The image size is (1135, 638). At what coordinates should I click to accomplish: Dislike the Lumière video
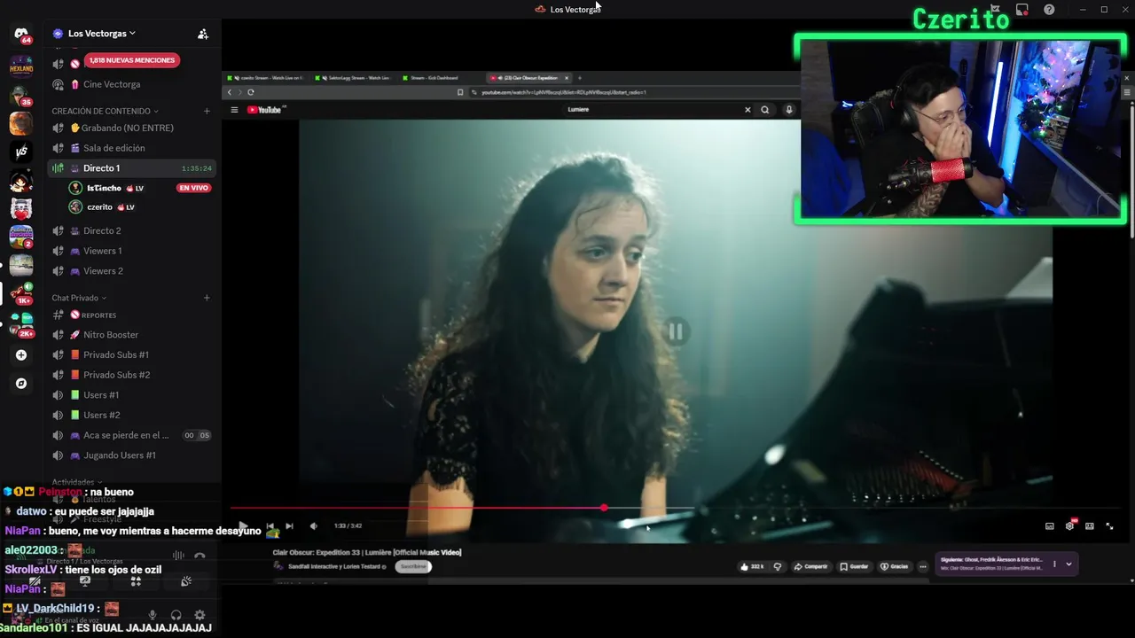pyautogui.click(x=778, y=566)
